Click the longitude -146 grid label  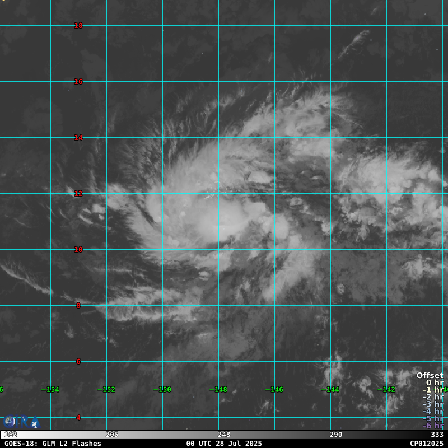point(274,390)
